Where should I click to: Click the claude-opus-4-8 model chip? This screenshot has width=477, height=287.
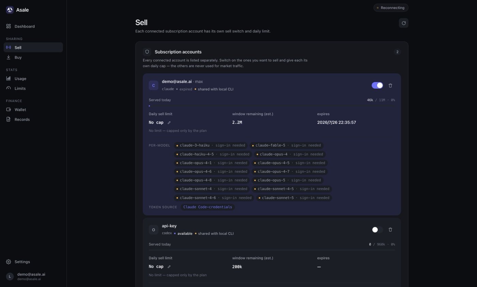[212, 180]
